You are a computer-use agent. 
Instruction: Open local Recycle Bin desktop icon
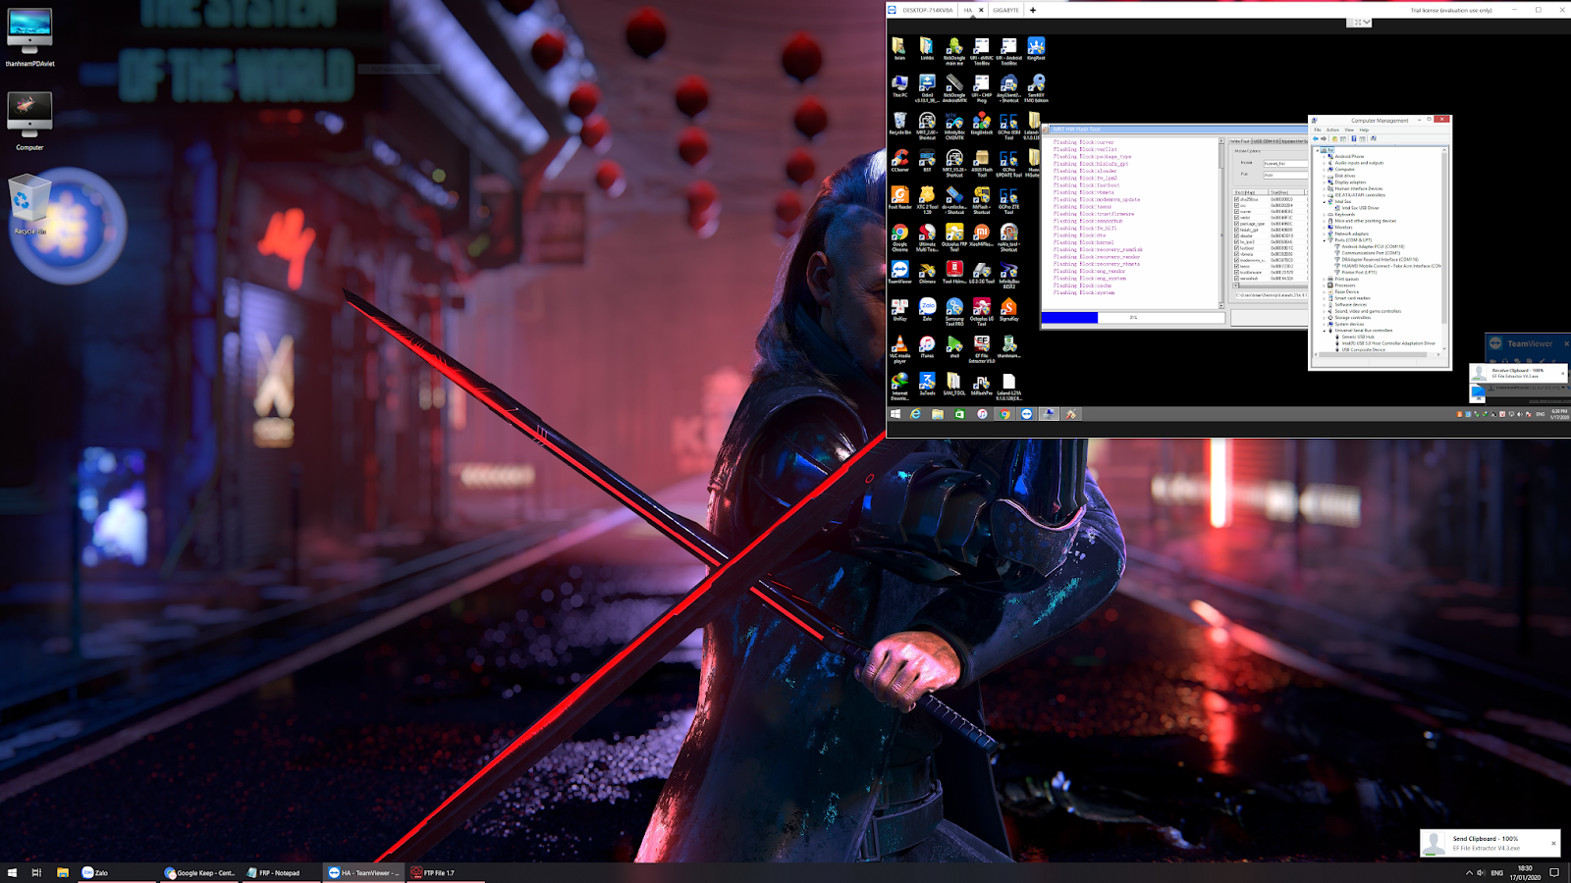pos(29,204)
